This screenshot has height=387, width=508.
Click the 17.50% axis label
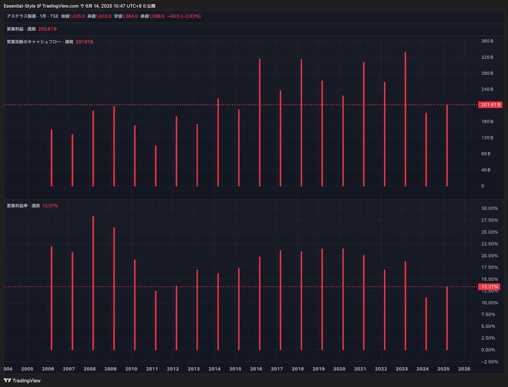[490, 267]
